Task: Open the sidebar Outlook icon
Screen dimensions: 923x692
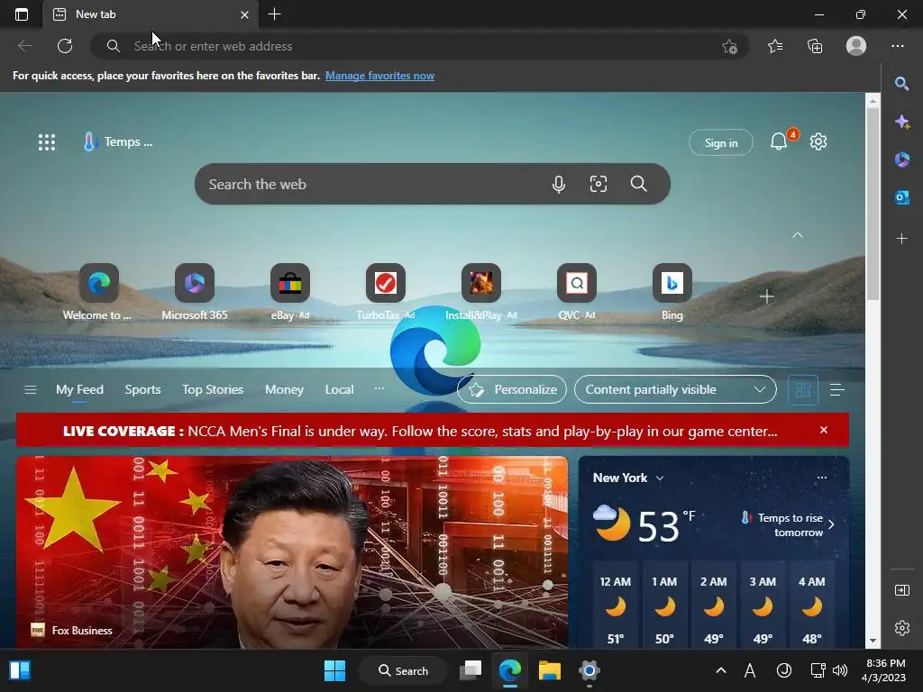Action: click(x=901, y=197)
